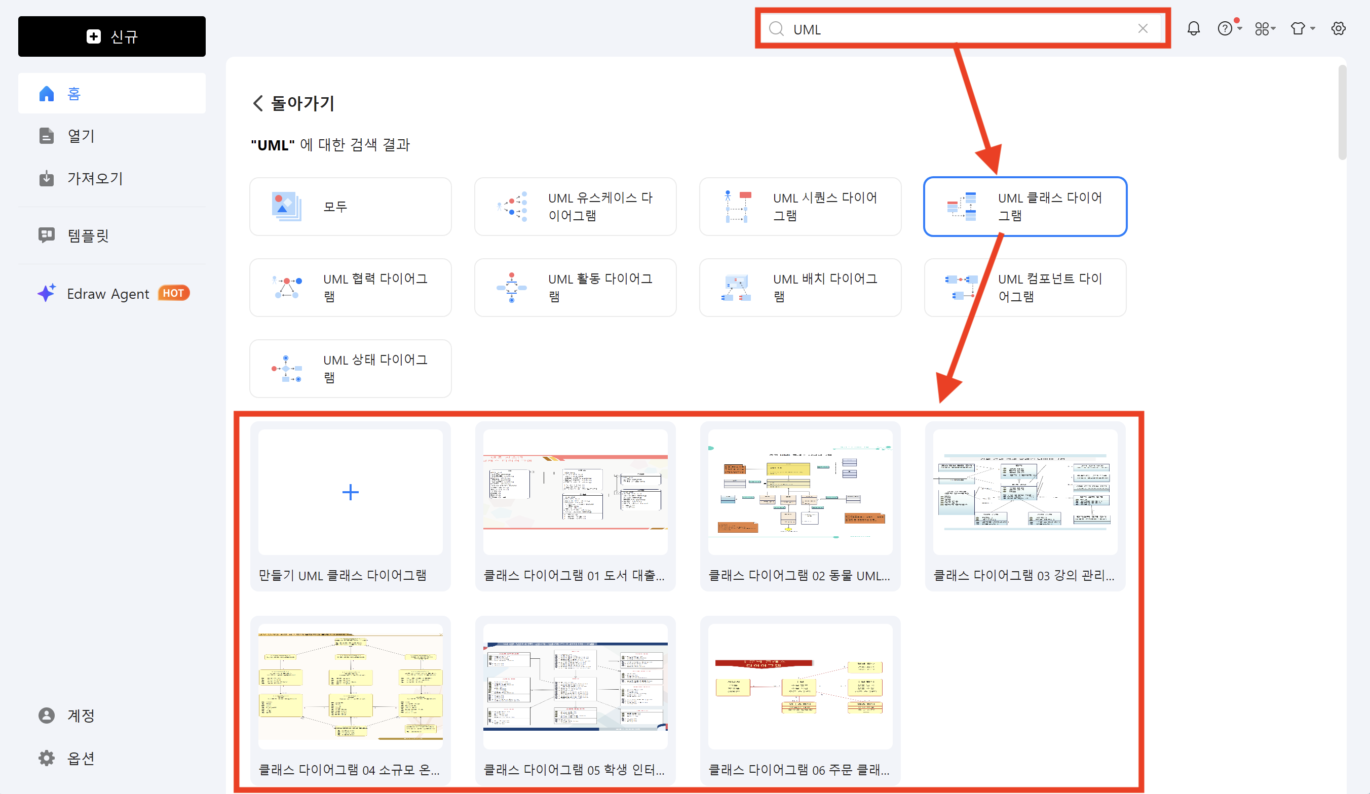Open the 열기 menu item
The image size is (1370, 794).
[x=81, y=136]
